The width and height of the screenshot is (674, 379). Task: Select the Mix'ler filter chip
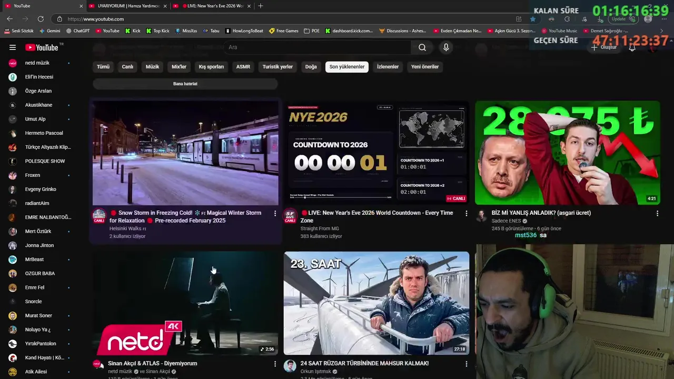(179, 67)
